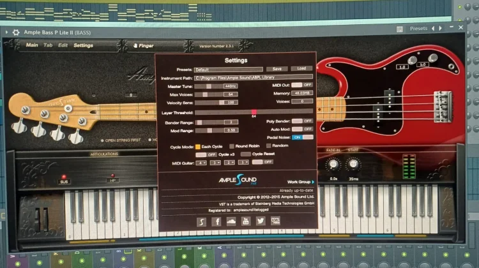479x268 pixels.
Task: Open the Edit tab
Action: click(x=63, y=45)
